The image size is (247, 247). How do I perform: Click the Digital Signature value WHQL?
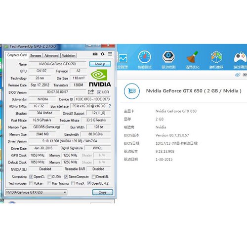coord(97,148)
